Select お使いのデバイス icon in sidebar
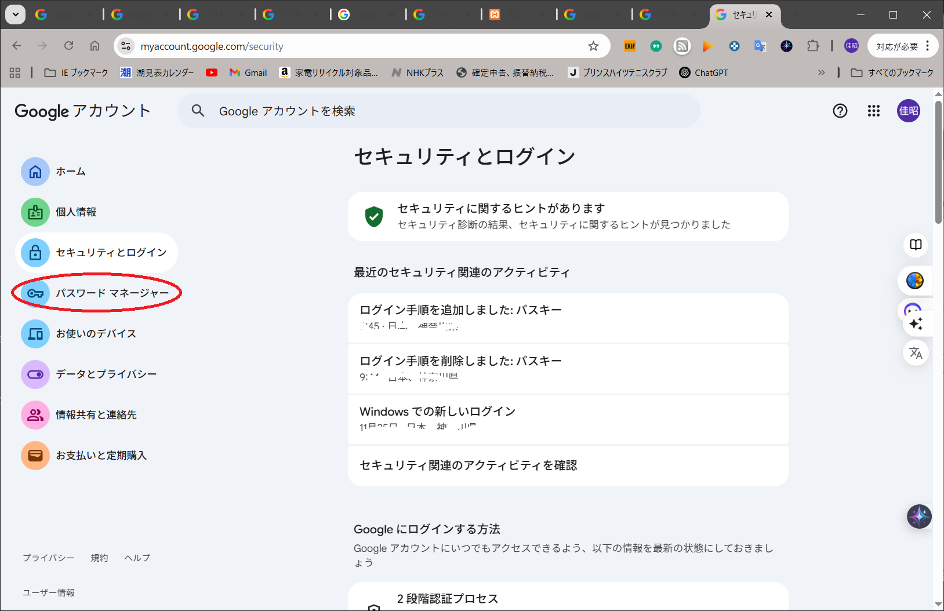 (x=35, y=334)
